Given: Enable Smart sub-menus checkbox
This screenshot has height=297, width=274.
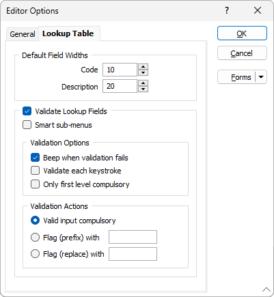Looking at the screenshot, I should click(x=27, y=125).
